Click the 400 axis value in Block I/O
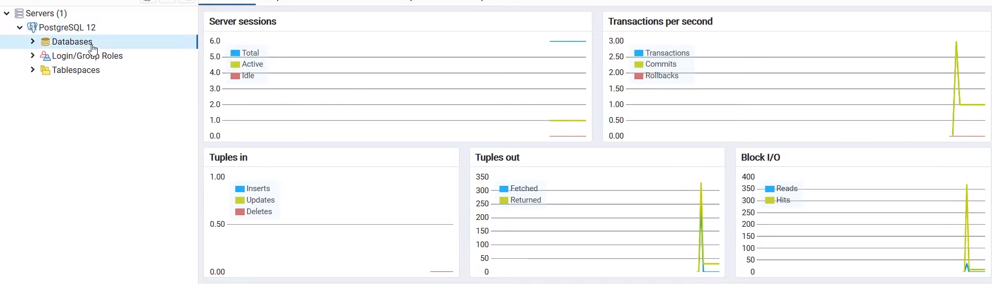Viewport: 992px width, 284px height. (748, 177)
